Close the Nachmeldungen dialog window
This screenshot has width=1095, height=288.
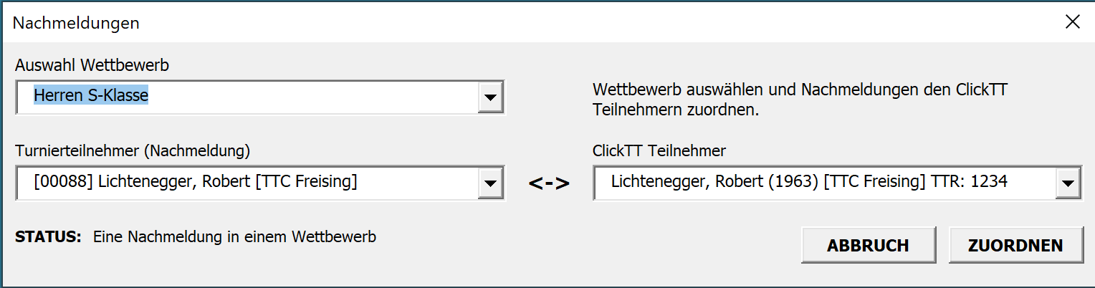pos(1072,22)
